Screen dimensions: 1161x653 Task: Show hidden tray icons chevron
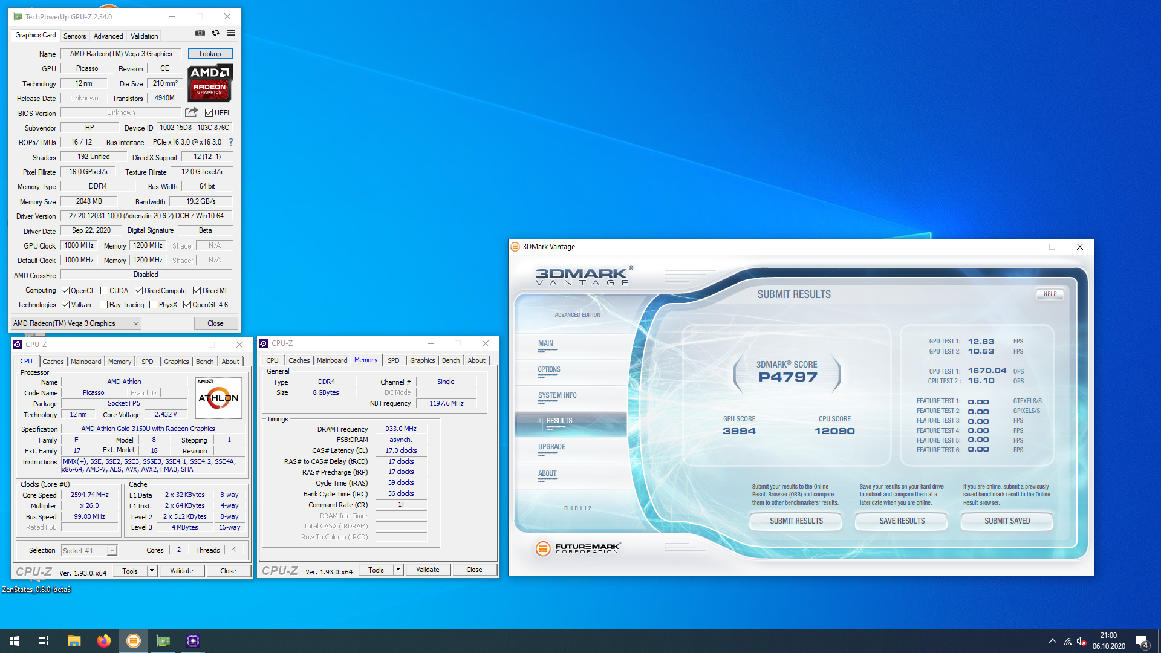pyautogui.click(x=1053, y=641)
